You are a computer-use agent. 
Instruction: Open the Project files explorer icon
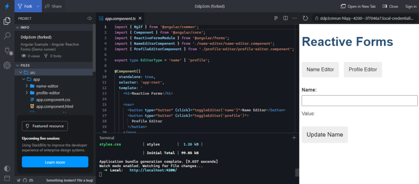[7, 21]
